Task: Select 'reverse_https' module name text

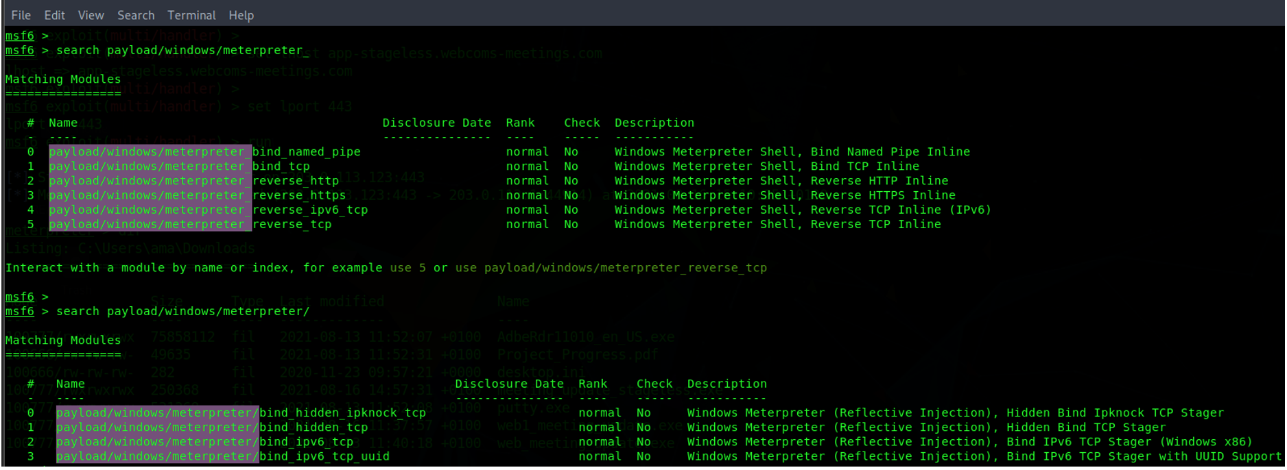Action: click(299, 195)
